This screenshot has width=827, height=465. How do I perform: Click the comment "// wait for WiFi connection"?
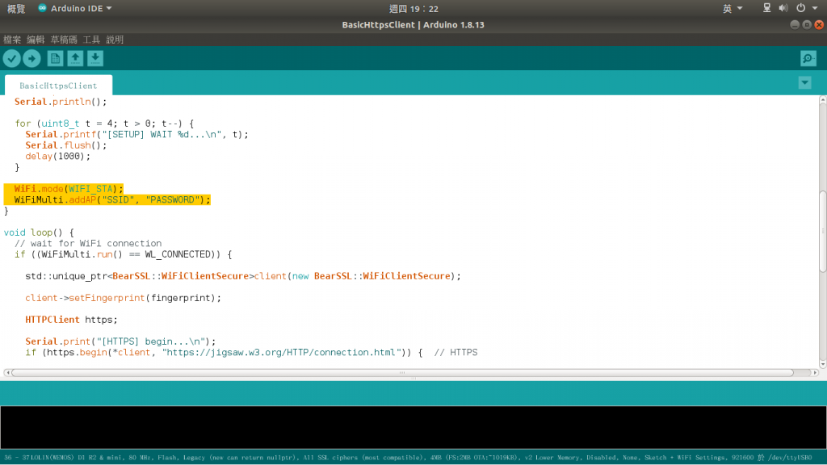tap(88, 244)
